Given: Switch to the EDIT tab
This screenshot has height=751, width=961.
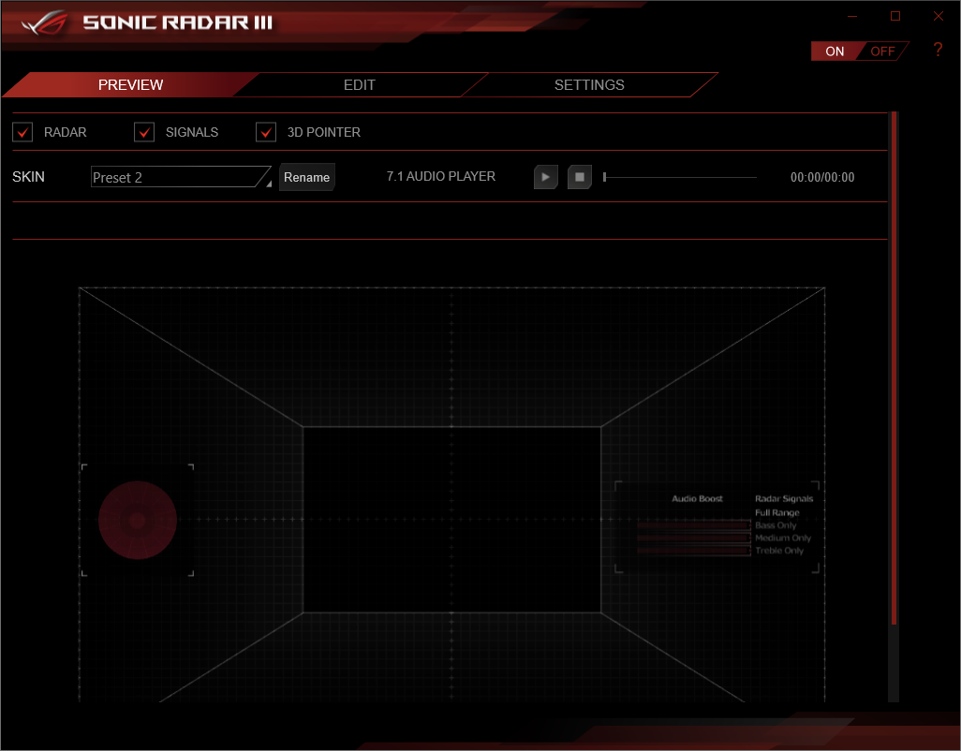Looking at the screenshot, I should (360, 84).
